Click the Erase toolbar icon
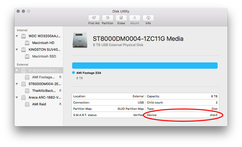Image resolution: width=242 pixels, height=147 pixels. pyautogui.click(x=121, y=18)
